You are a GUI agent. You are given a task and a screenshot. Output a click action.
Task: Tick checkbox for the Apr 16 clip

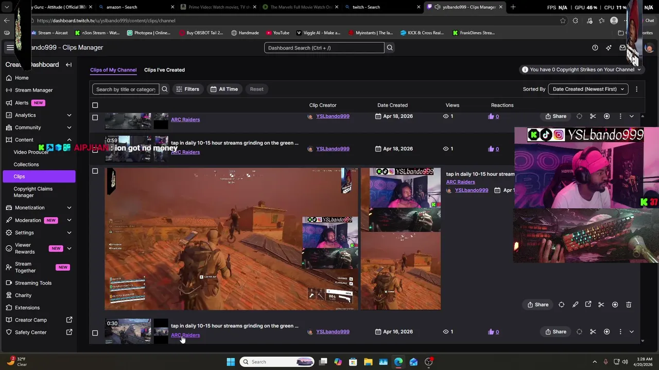[95, 333]
